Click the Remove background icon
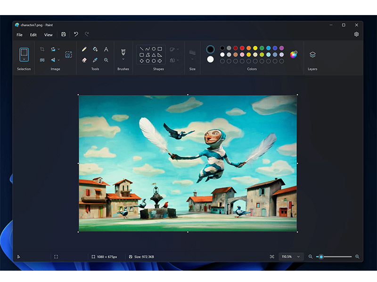The image size is (377, 282). coord(42,60)
